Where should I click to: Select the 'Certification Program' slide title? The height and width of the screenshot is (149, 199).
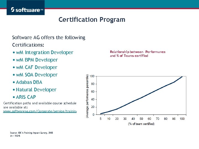(x=92, y=20)
